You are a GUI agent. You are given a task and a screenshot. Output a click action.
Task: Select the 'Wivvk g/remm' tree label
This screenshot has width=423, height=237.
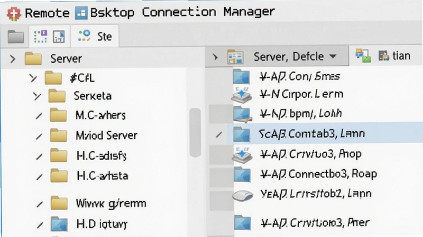(x=111, y=204)
